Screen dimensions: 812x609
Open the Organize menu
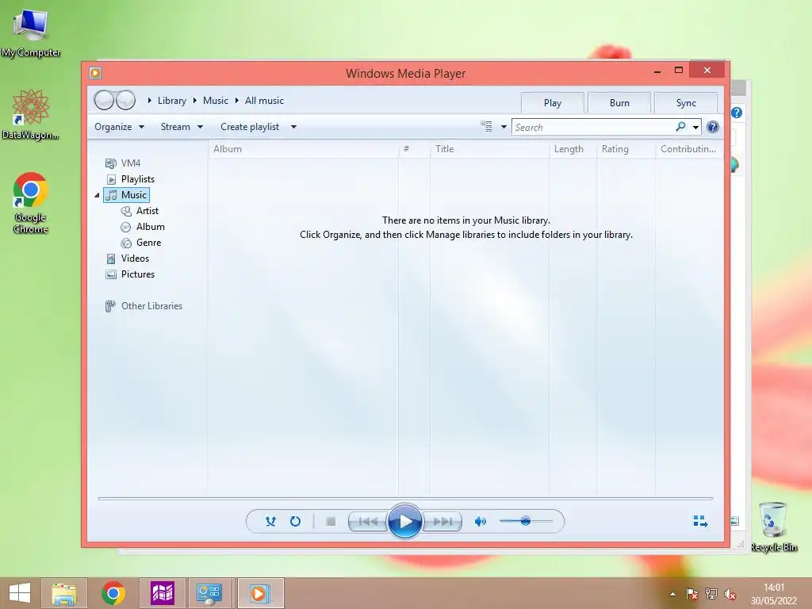pos(119,127)
